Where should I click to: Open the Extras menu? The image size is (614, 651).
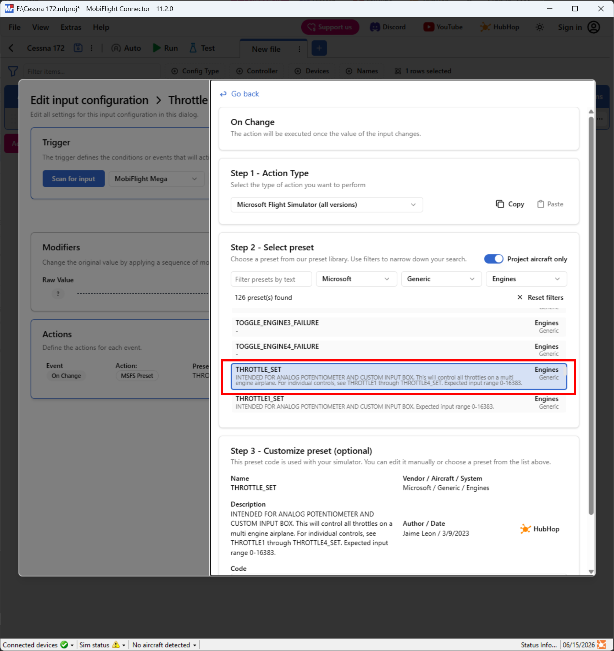point(71,27)
